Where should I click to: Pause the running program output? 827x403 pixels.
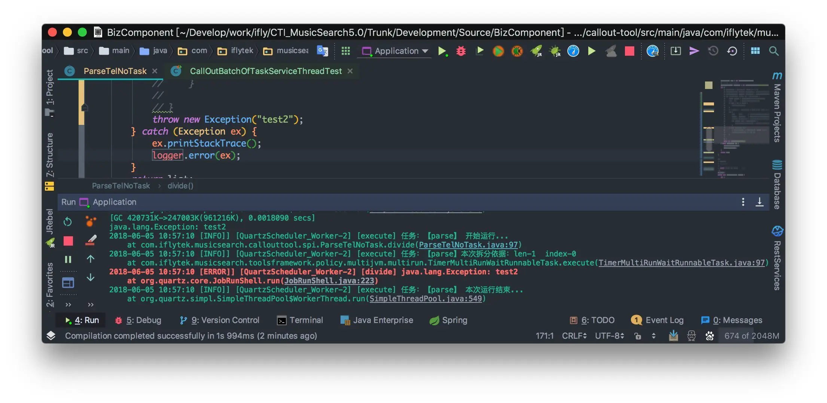[68, 259]
